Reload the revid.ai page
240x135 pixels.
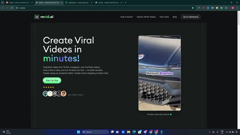point(12,8)
